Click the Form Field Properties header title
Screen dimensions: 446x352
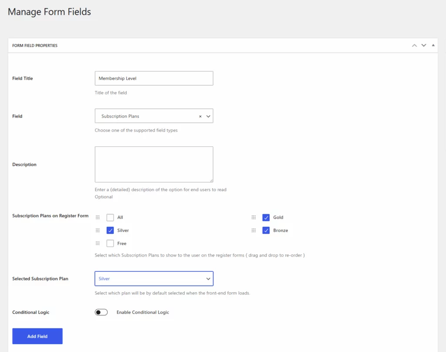click(35, 46)
